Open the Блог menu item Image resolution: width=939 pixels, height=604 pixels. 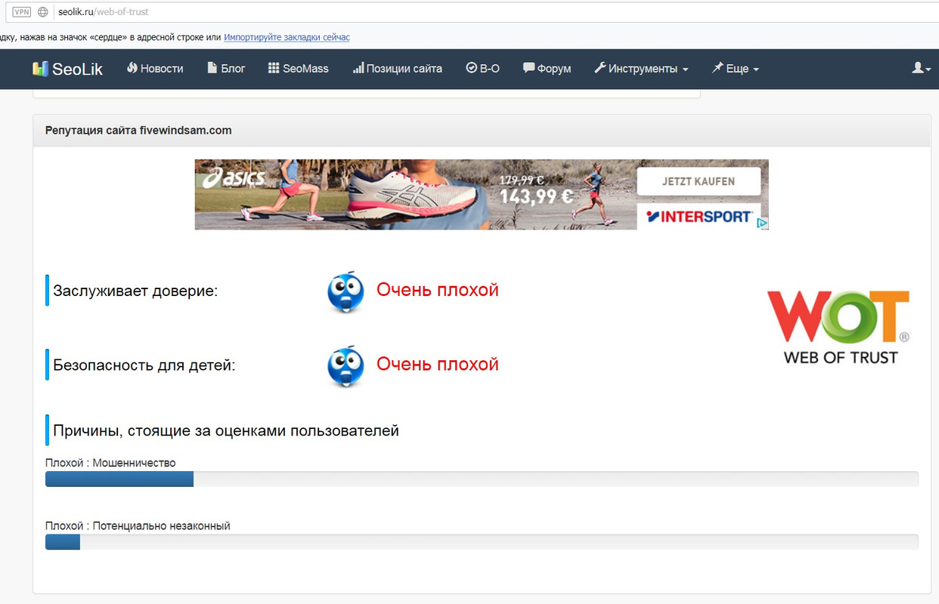tap(226, 68)
